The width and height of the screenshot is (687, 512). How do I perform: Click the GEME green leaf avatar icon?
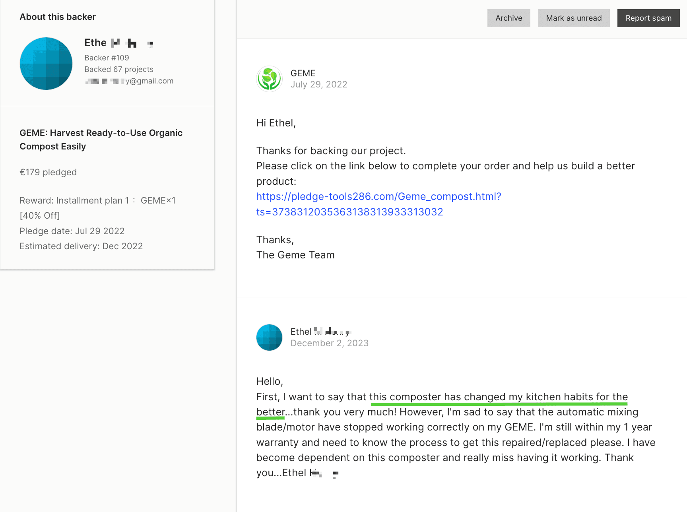click(269, 79)
